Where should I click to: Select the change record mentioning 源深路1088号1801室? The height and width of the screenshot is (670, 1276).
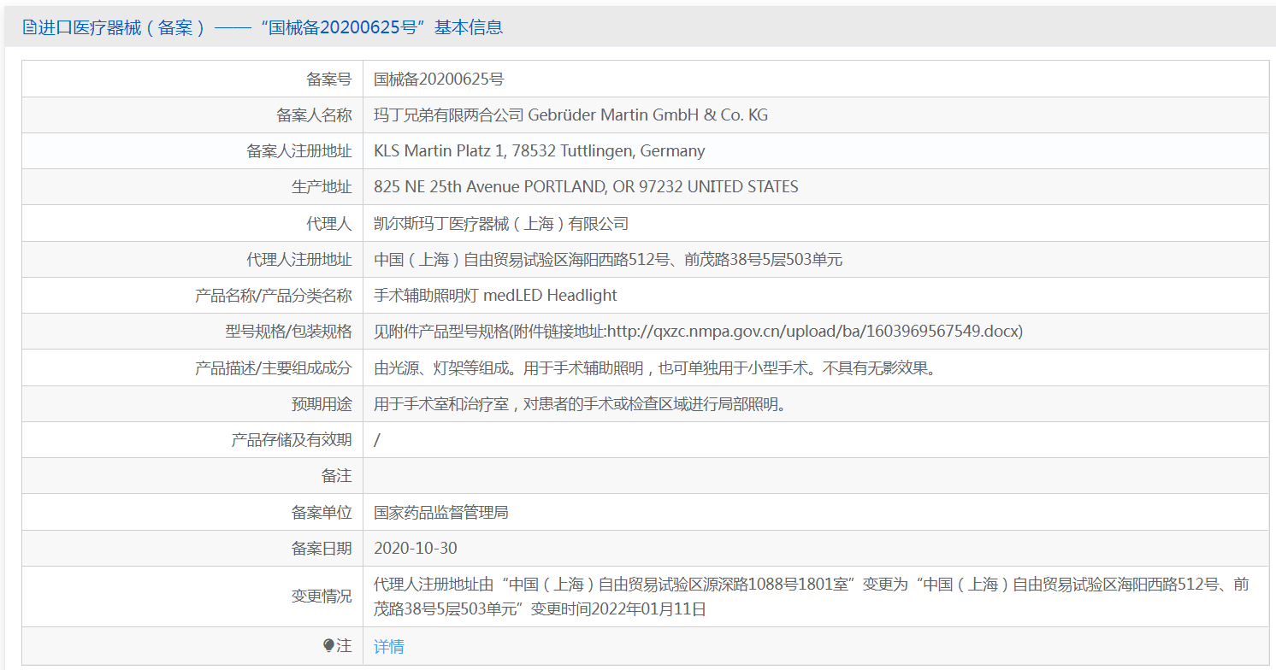click(x=812, y=597)
